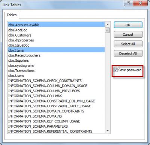The width and height of the screenshot is (150, 145).
Task: Click the OK button
Action: pyautogui.click(x=128, y=25)
